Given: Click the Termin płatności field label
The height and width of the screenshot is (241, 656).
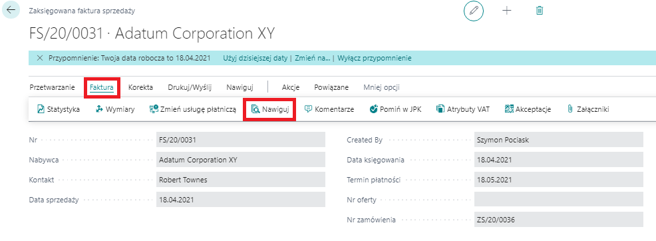Looking at the screenshot, I should (x=374, y=180).
